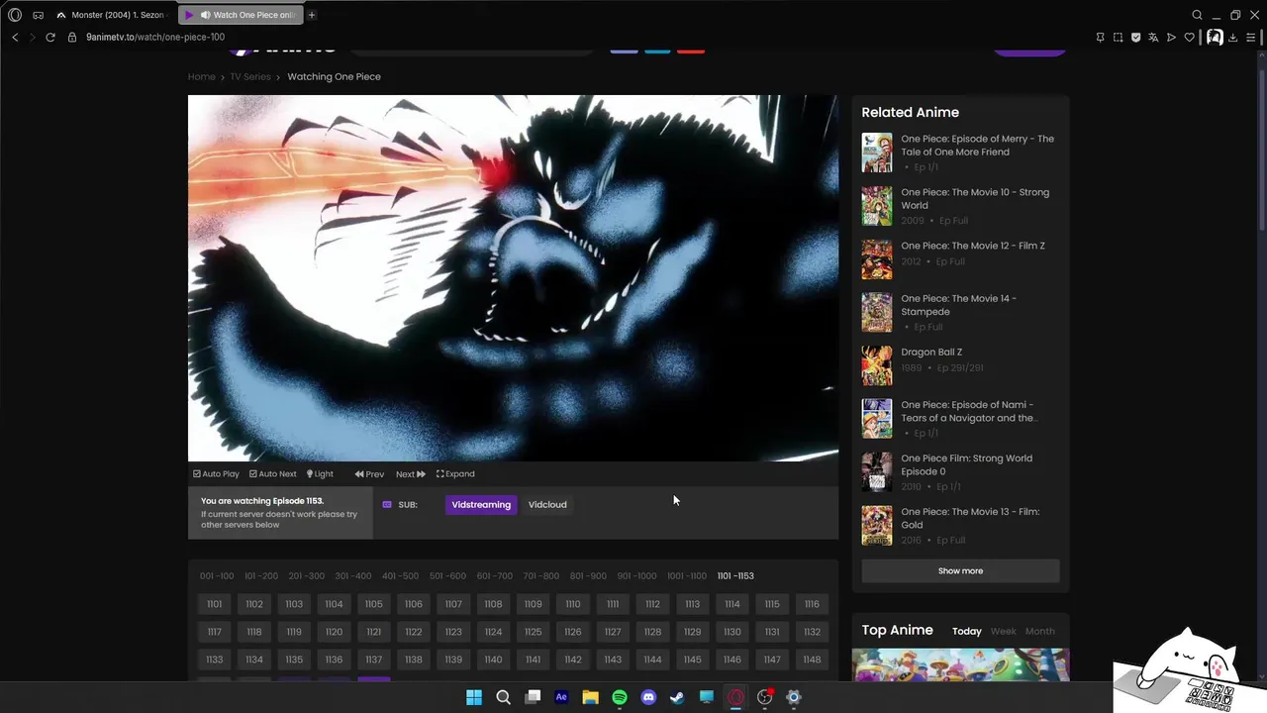This screenshot has width=1267, height=713.
Task: Open Steam from taskbar
Action: click(x=677, y=697)
